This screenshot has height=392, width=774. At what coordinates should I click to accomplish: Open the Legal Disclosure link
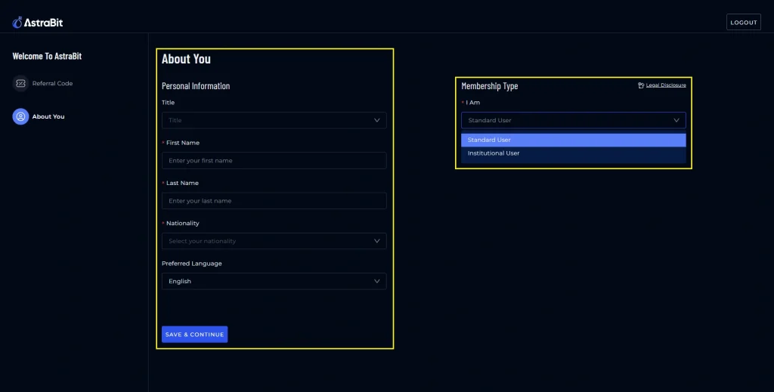click(x=666, y=85)
